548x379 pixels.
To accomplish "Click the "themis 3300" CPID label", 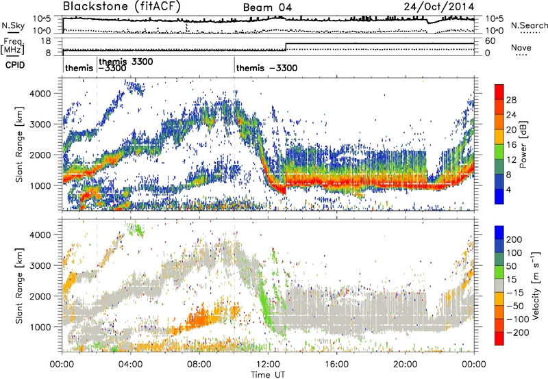I will click(126, 62).
